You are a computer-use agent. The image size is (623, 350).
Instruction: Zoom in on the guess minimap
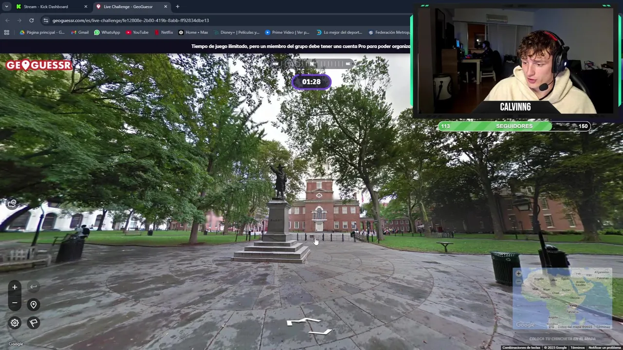(x=518, y=274)
